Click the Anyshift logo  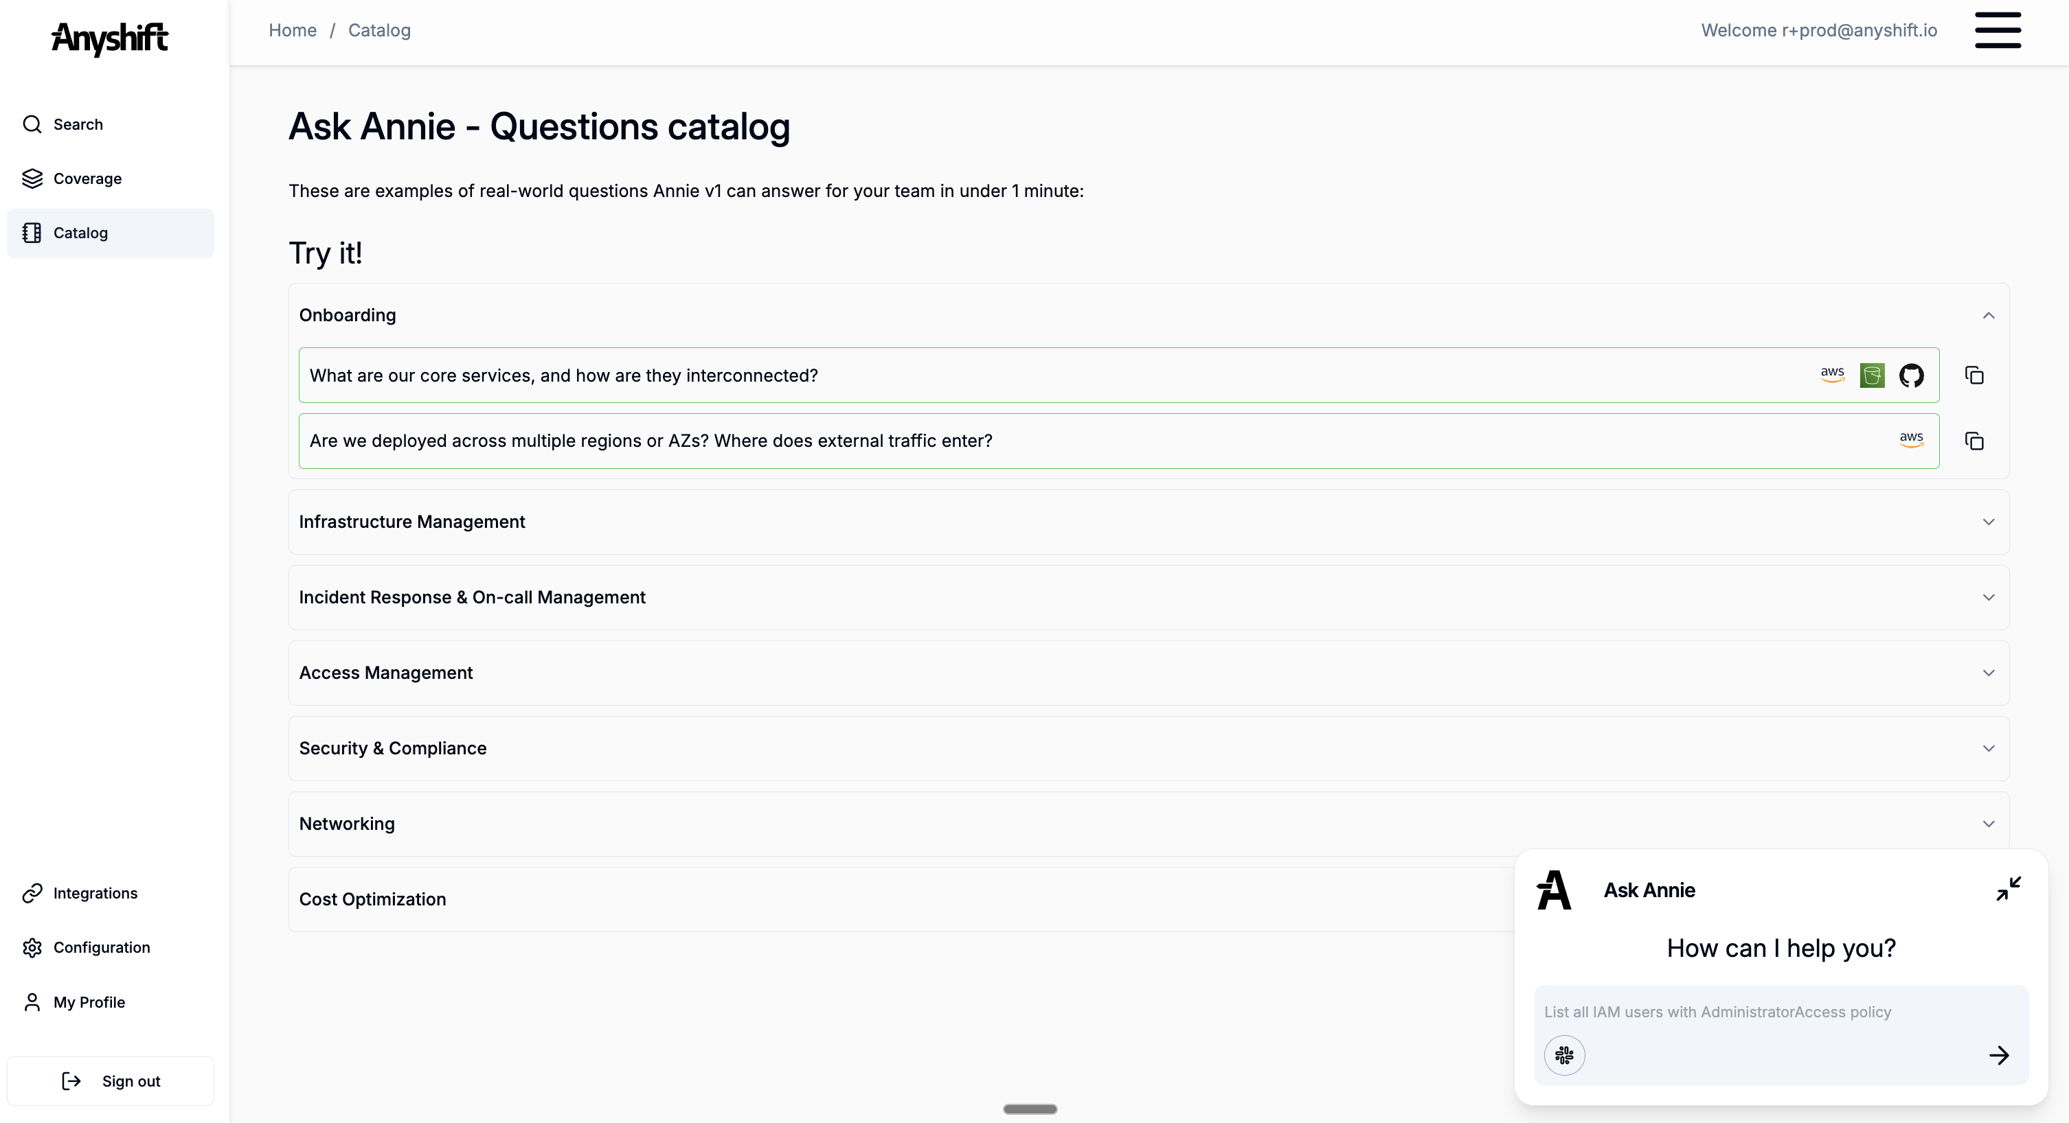point(110,38)
